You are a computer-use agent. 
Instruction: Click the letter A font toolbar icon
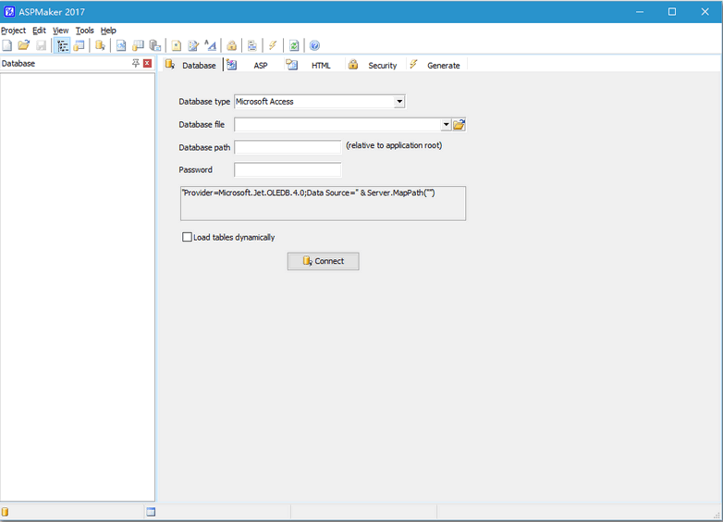210,45
